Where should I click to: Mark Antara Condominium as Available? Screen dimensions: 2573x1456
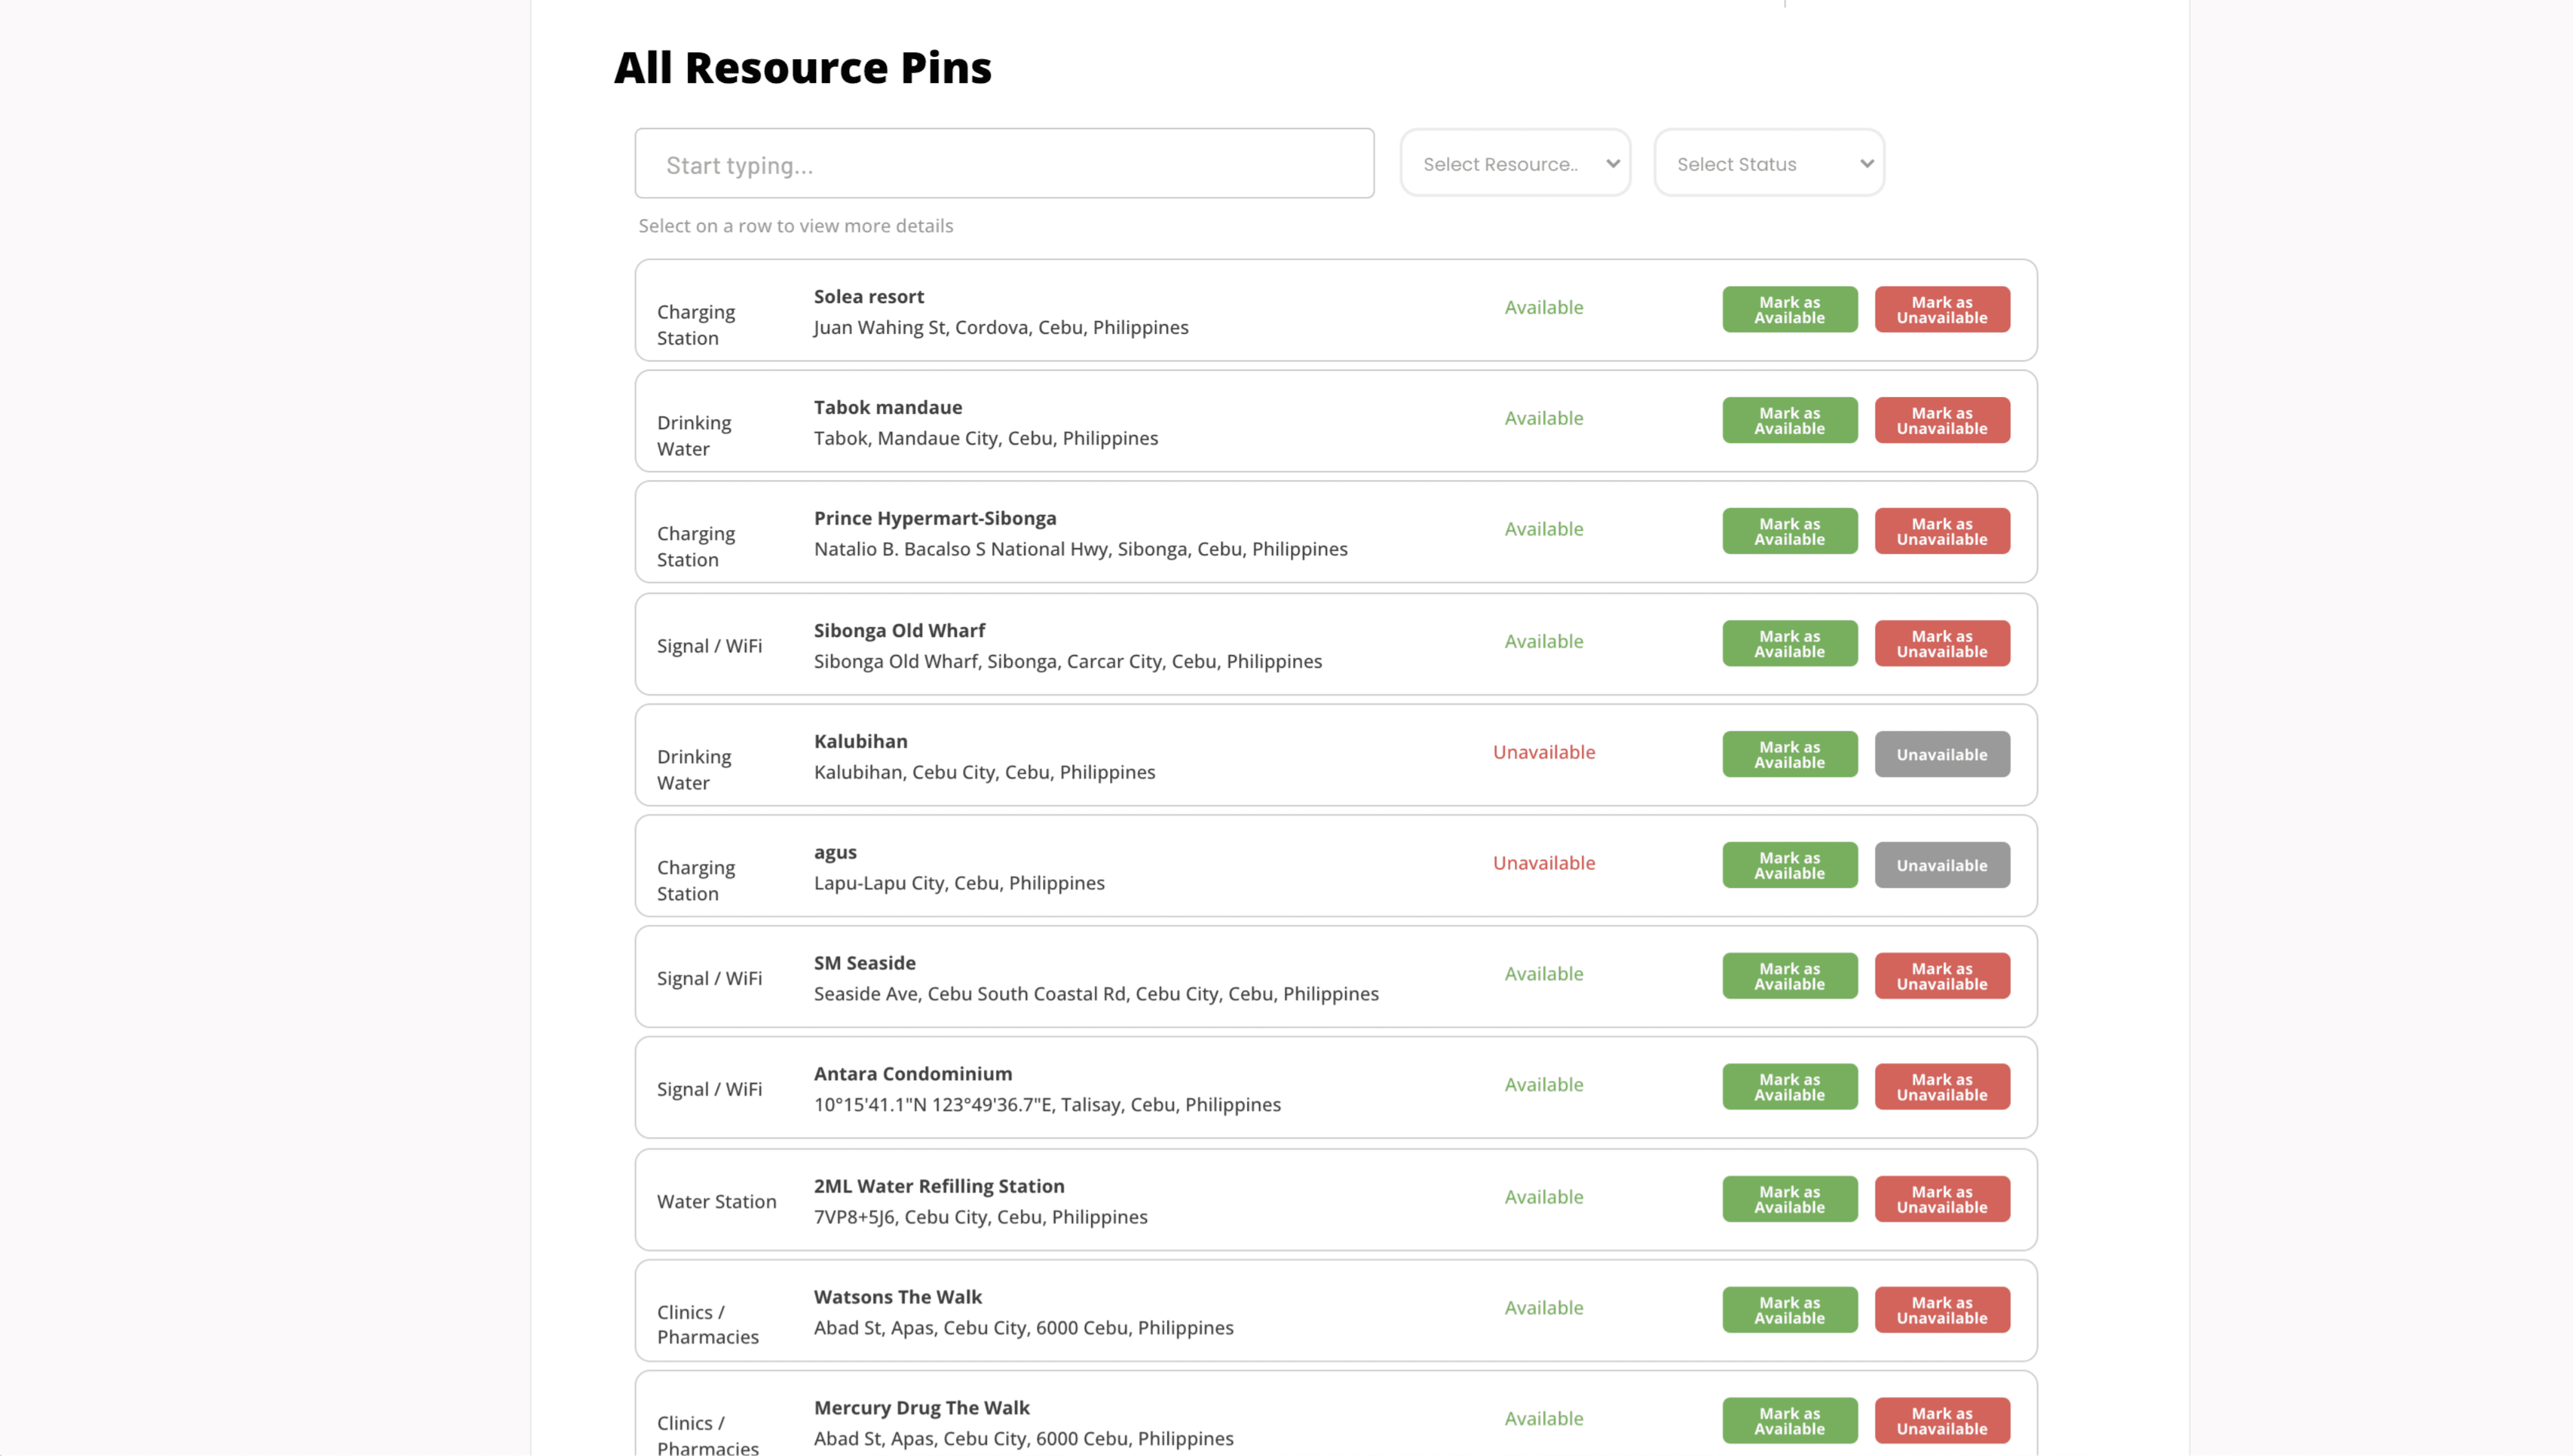(1788, 1088)
